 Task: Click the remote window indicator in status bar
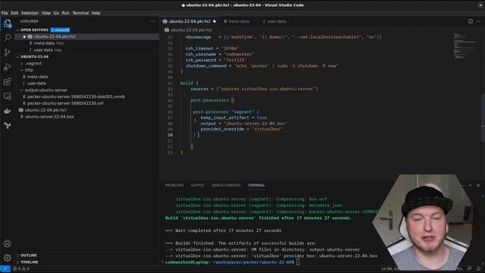(5, 268)
